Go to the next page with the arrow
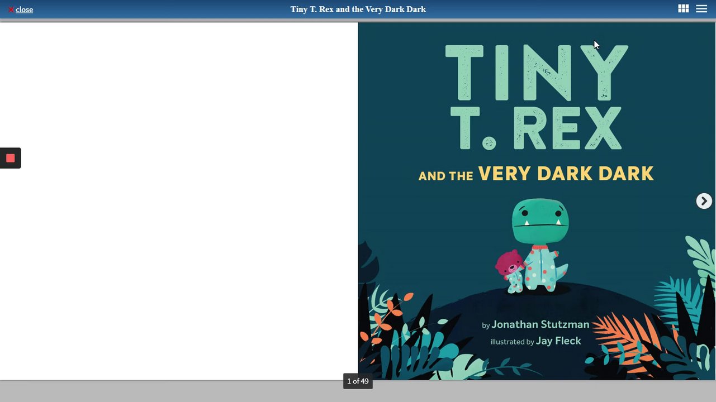The height and width of the screenshot is (402, 716). pyautogui.click(x=704, y=201)
